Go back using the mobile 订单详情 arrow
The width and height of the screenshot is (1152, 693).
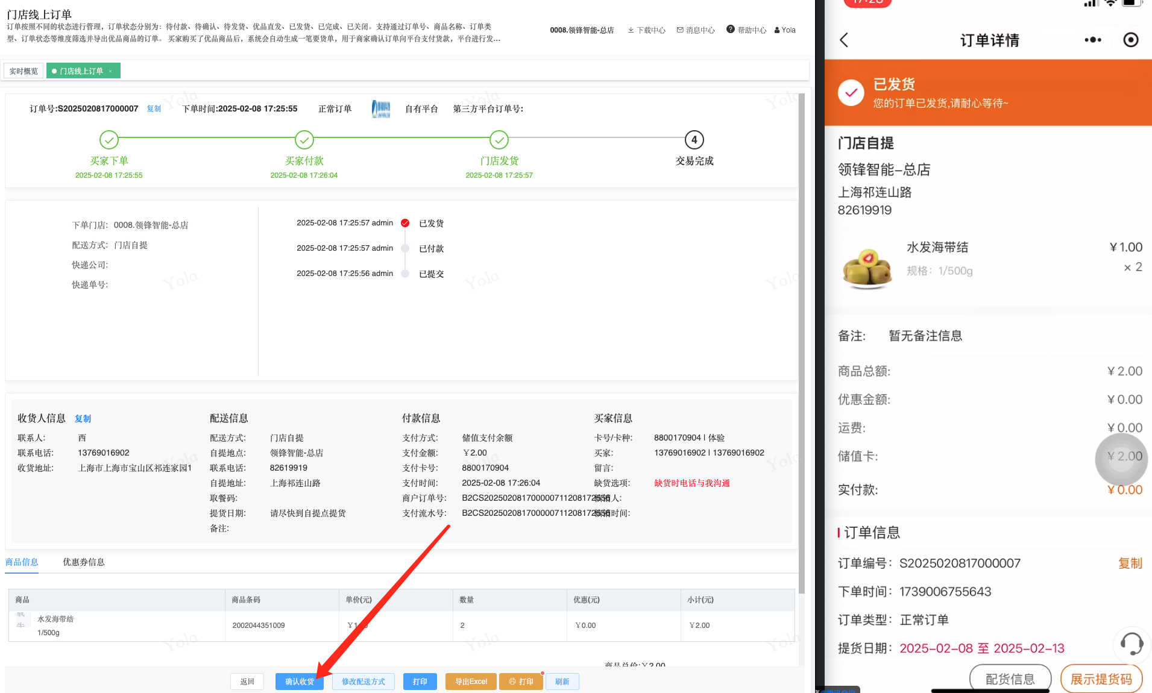tap(844, 40)
